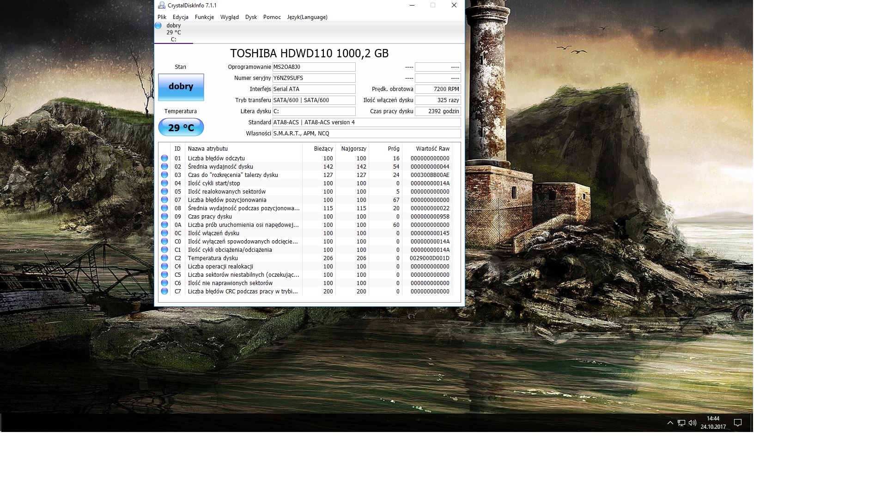Click the Oprogramowanie field MS2OA8J0
Viewport: 887px width, 499px height.
point(314,67)
